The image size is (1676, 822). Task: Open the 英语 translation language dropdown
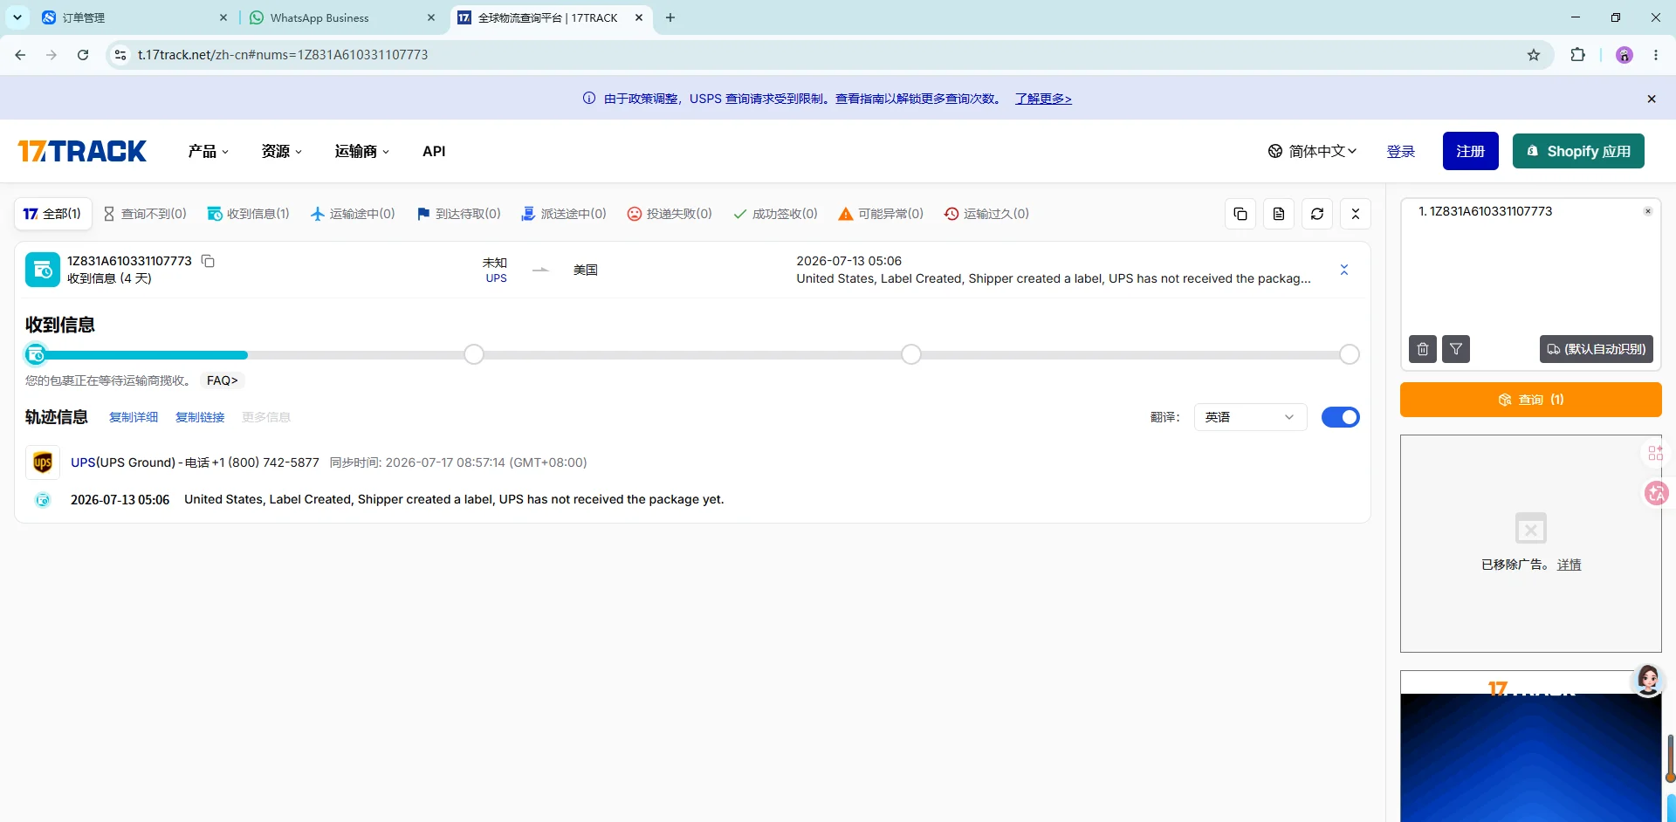pos(1250,417)
